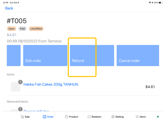163x122 pixels.
Task: Click the Hakka Fish Cakes placeholder image
Action: coord(16,87)
